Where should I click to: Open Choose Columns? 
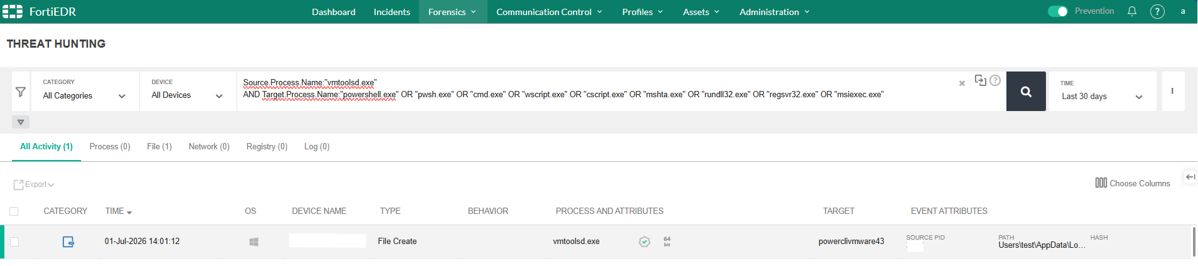click(x=1133, y=183)
